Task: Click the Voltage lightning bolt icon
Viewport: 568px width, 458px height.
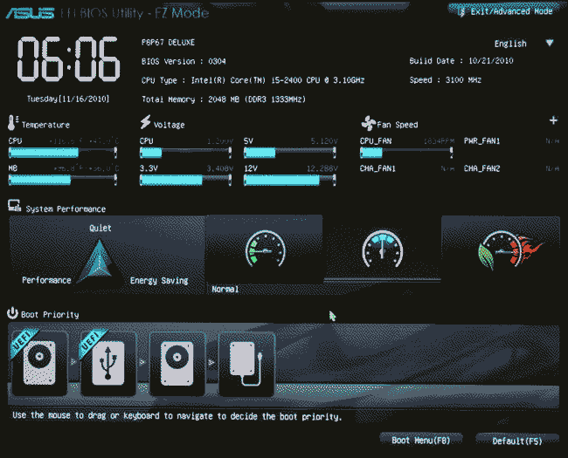Action: point(145,122)
